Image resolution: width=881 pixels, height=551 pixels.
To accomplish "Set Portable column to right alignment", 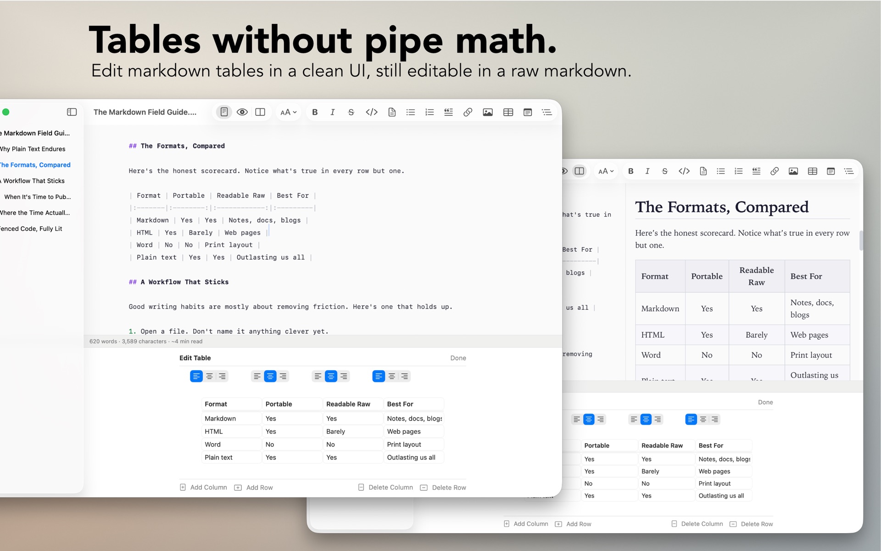I will click(x=283, y=377).
